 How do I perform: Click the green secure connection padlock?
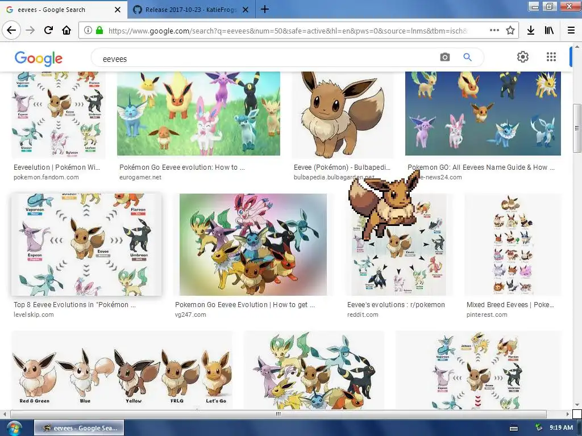pos(99,31)
